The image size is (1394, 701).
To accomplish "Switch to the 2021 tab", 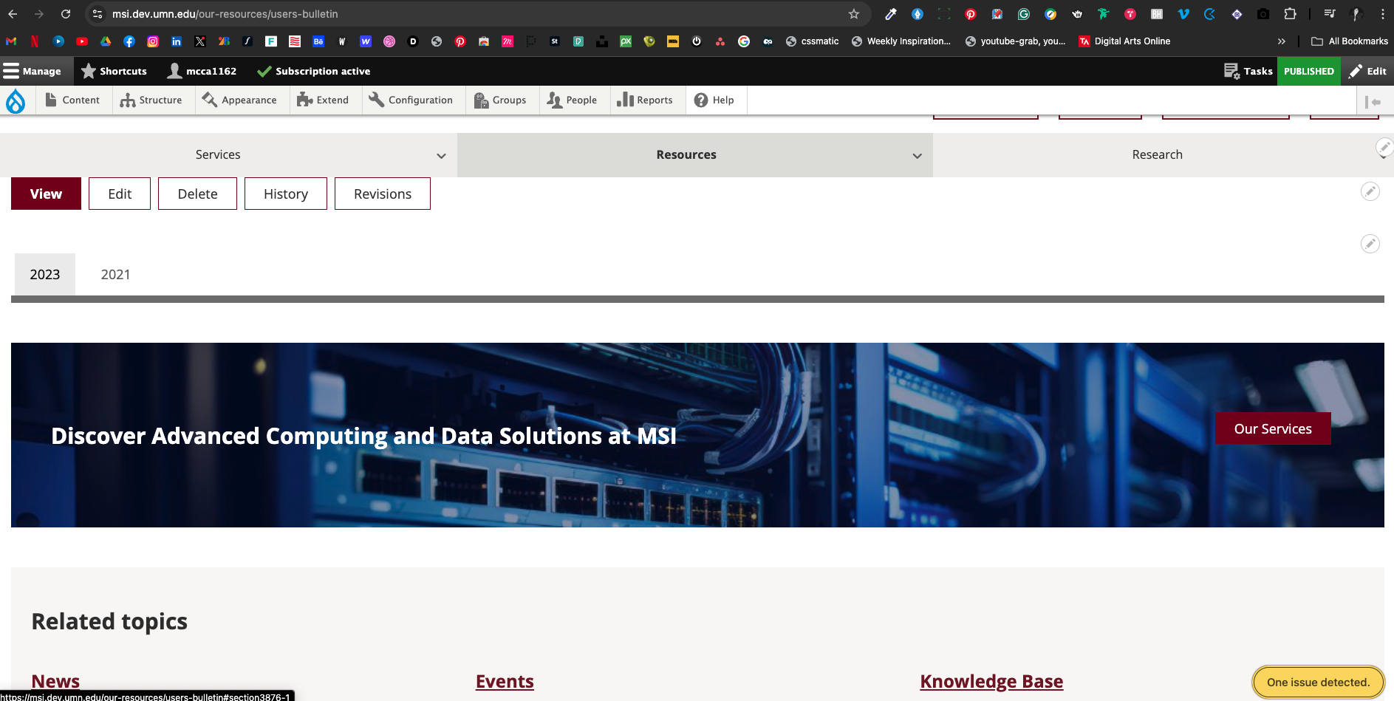I will 115,274.
